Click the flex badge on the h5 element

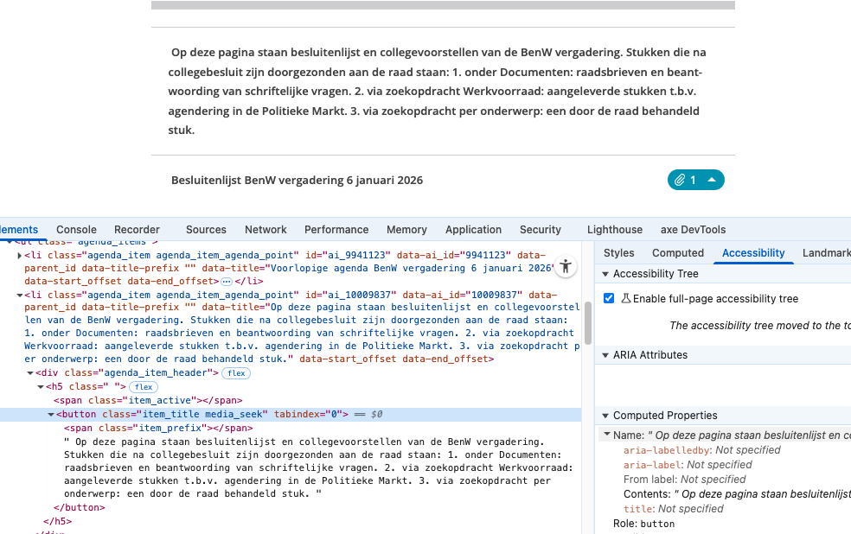pyautogui.click(x=143, y=386)
